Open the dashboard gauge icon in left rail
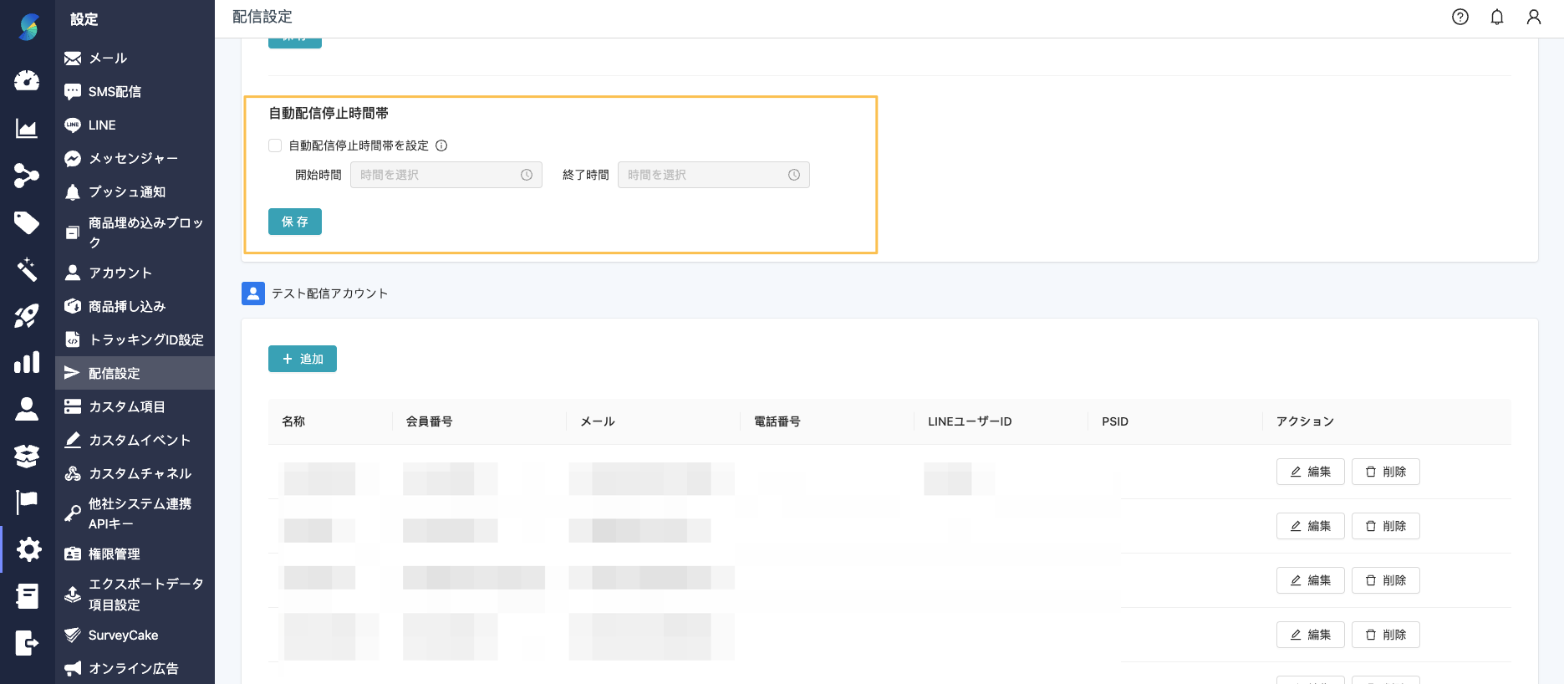The width and height of the screenshot is (1564, 684). pos(27,80)
